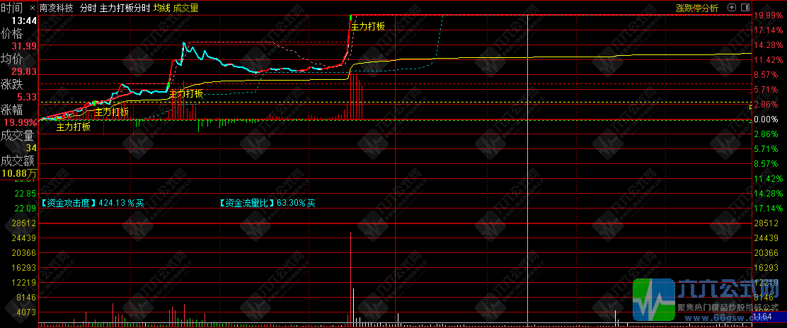The image size is (787, 328).
Task: Select the 均线 legend label
Action: point(162,8)
